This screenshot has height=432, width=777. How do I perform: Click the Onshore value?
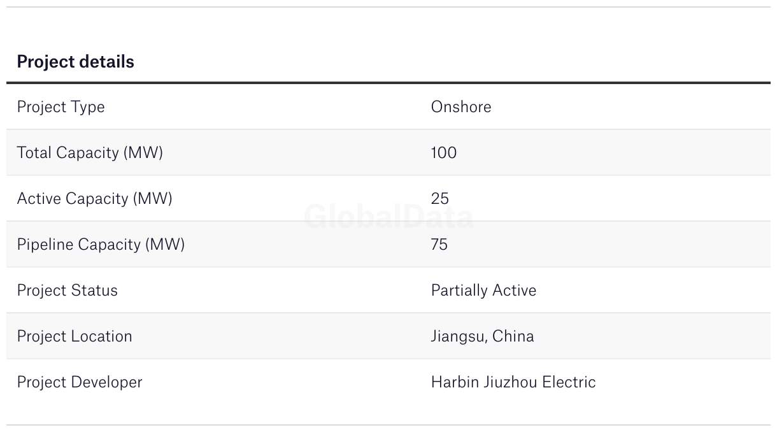click(x=461, y=106)
